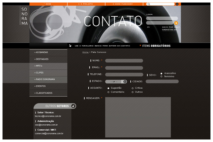Focus the Mensagem text area
Screen dimensions: 213x142
pyautogui.click(x=138, y=117)
